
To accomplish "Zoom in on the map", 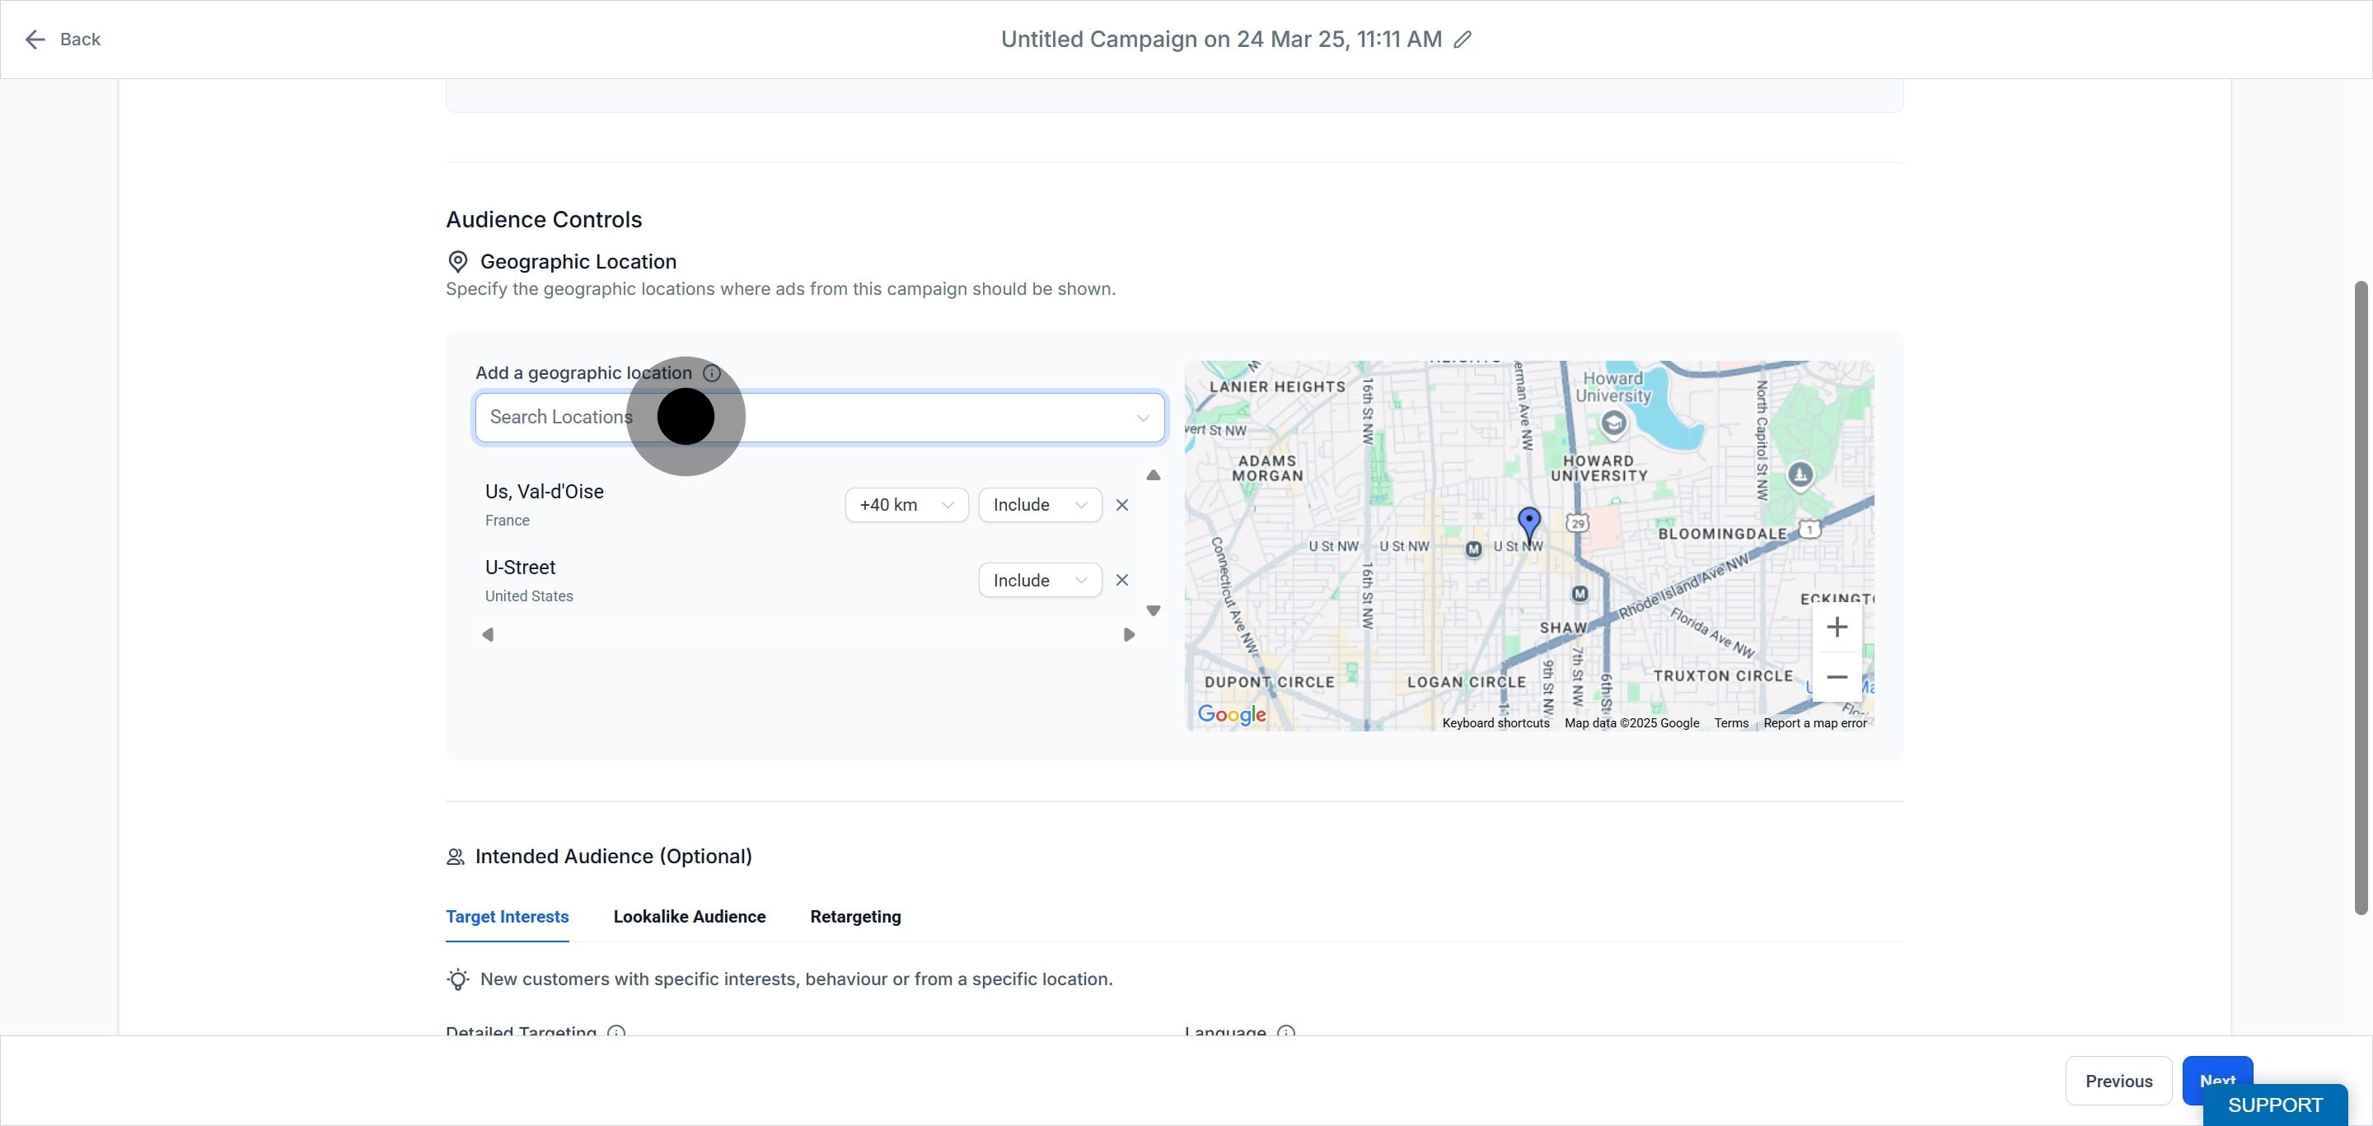I will pos(1837,627).
